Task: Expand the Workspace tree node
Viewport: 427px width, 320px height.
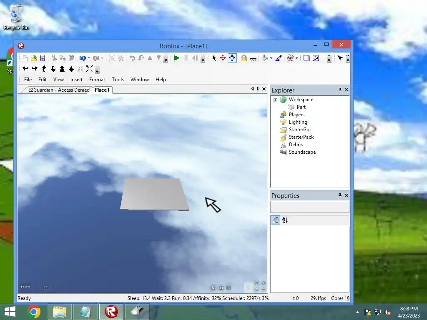Action: pos(275,100)
